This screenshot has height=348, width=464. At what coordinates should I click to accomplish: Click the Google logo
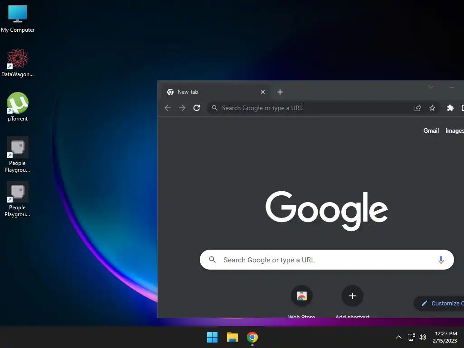tap(327, 210)
